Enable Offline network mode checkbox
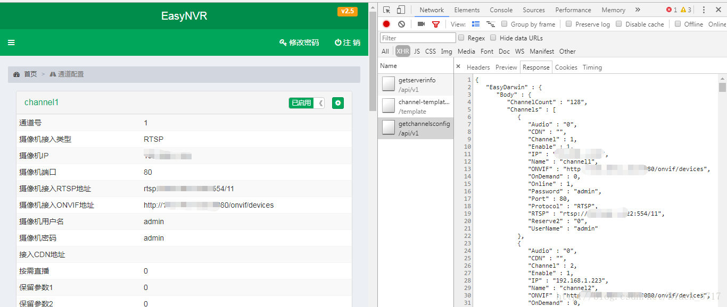This screenshot has height=307, width=727. coord(678,24)
